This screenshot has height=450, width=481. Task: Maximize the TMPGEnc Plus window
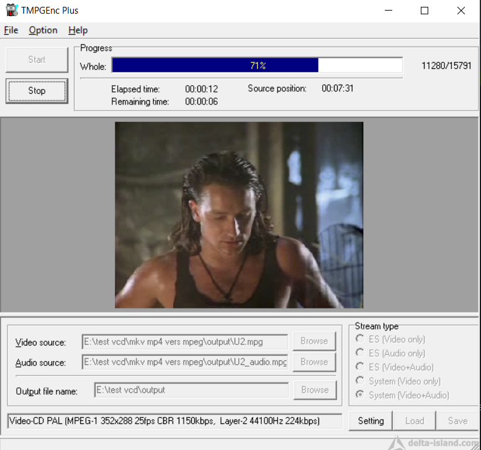[425, 11]
